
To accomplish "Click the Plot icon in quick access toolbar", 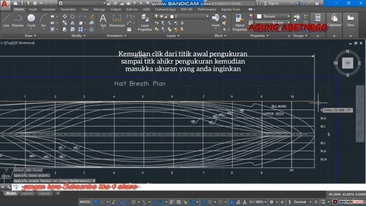I will coord(35,3).
